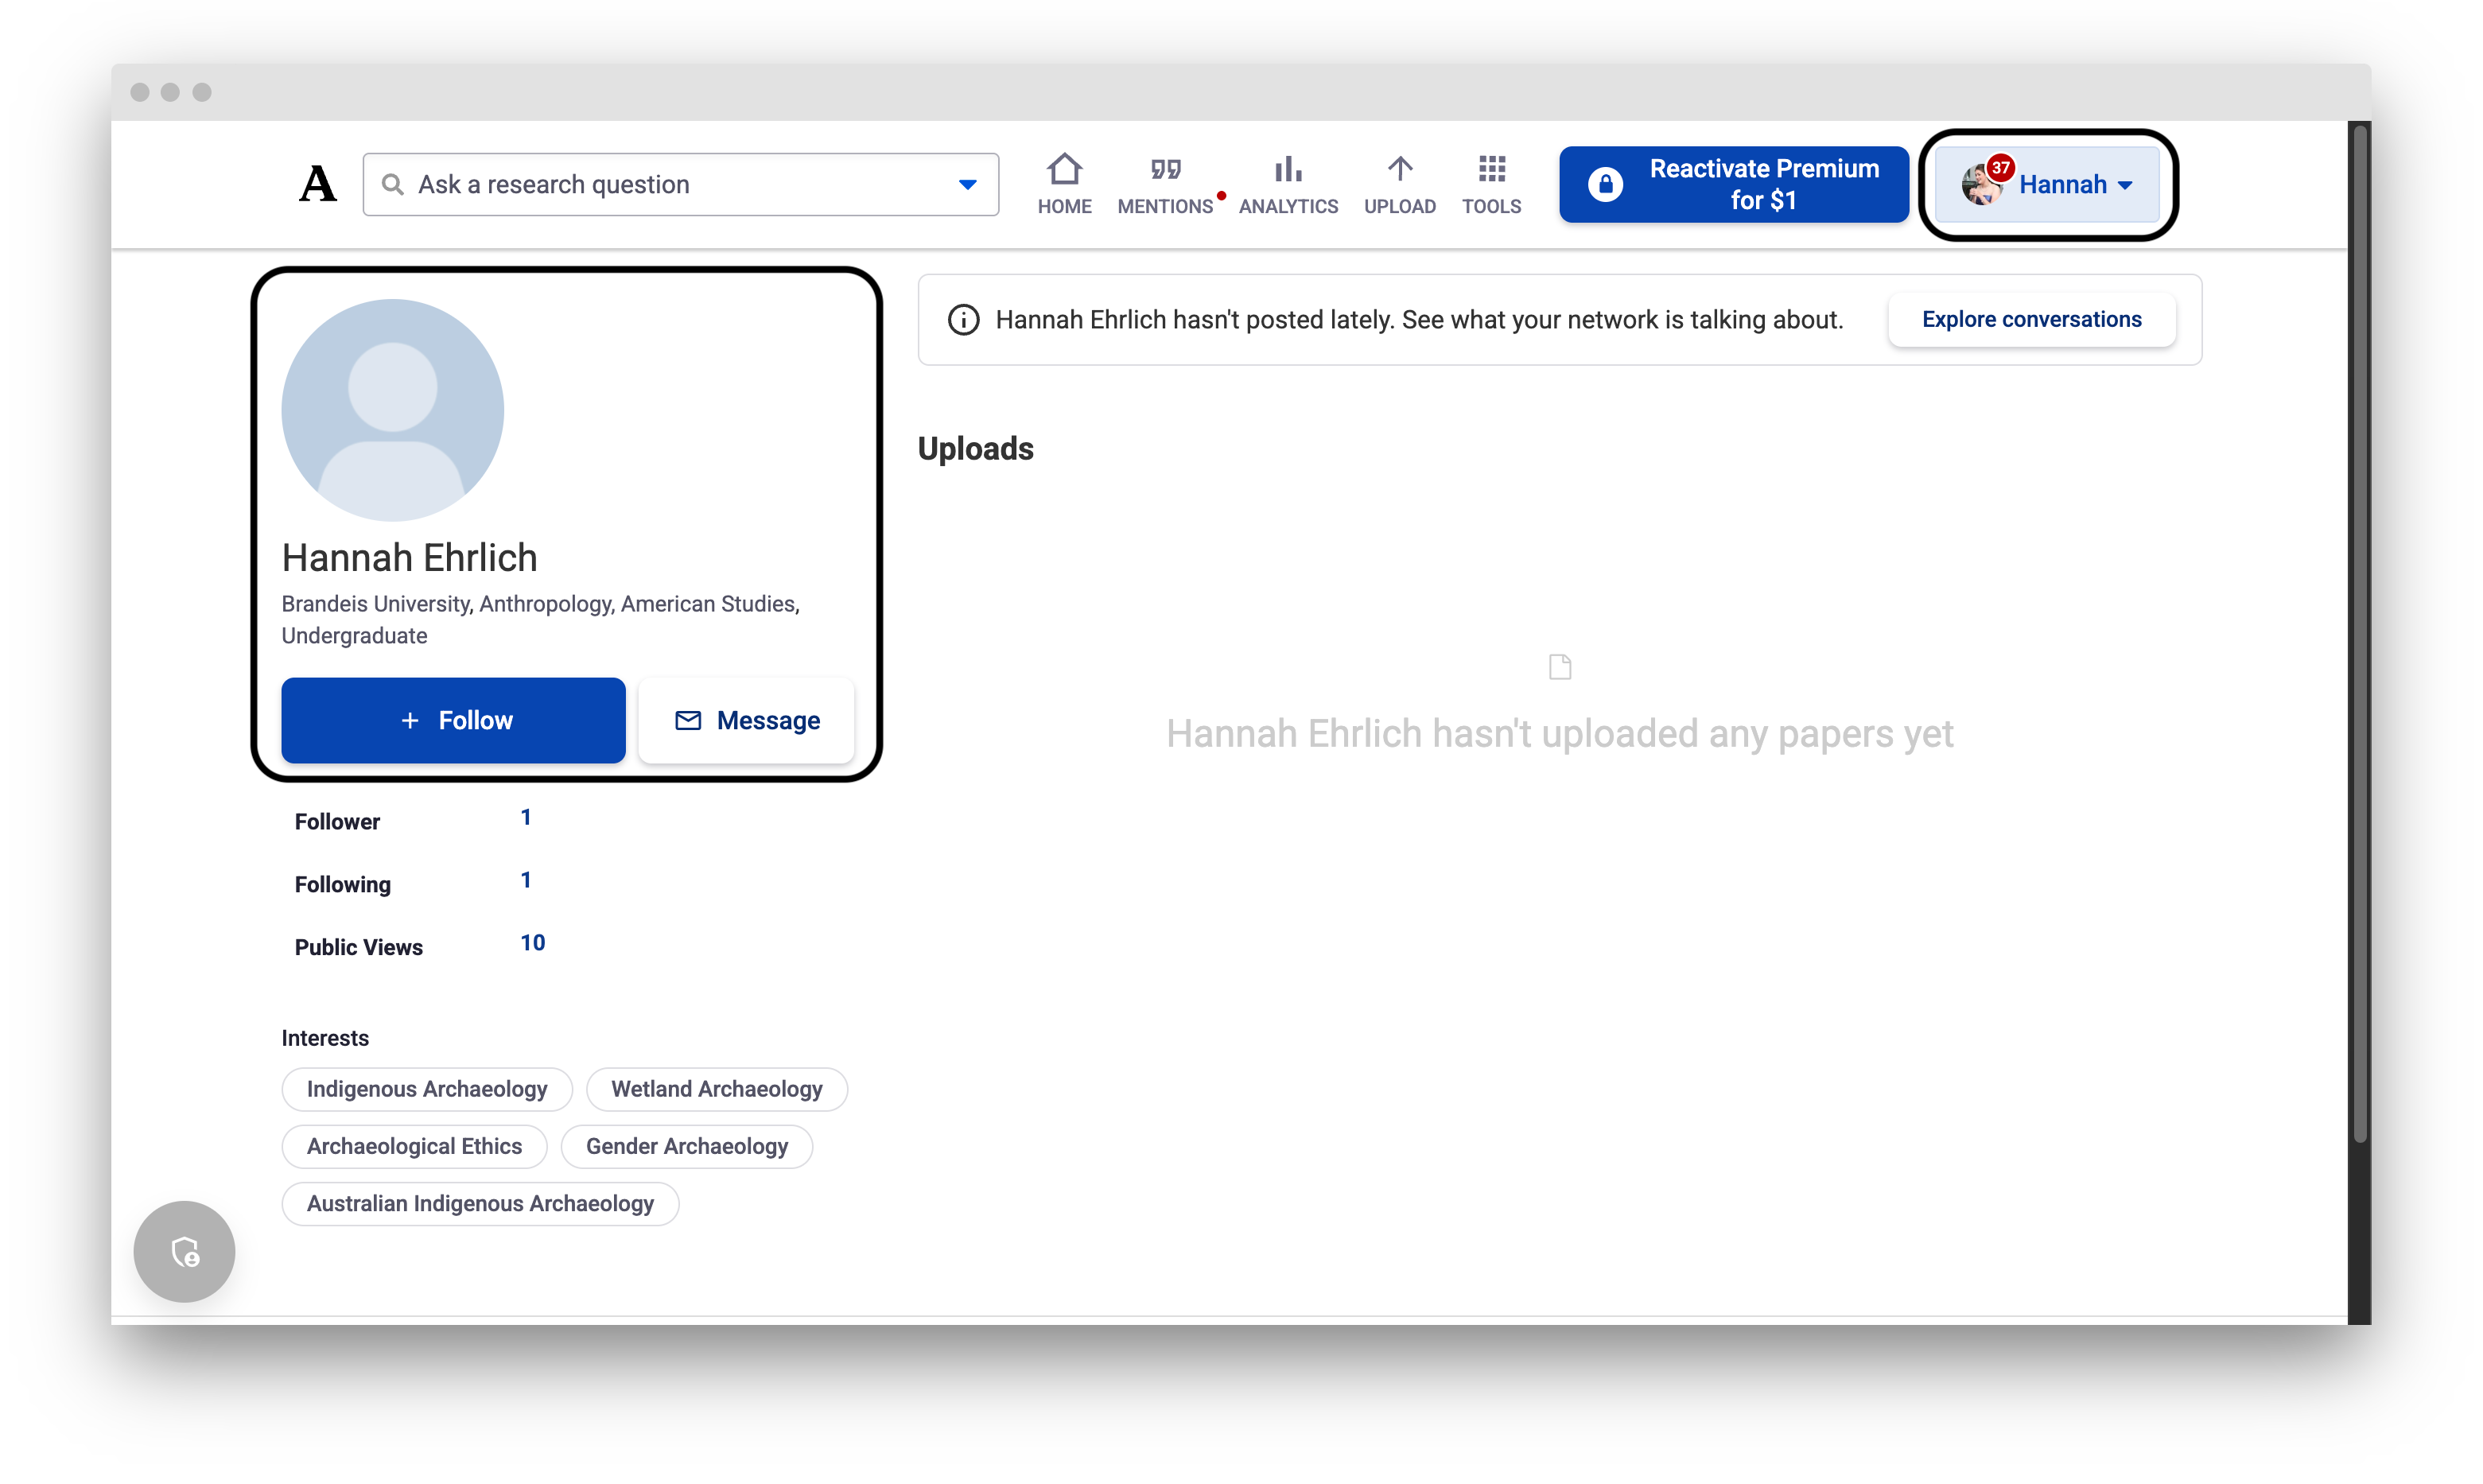Open the Gender Archaeology interest tag
The width and height of the screenshot is (2483, 1484).
coord(686,1146)
